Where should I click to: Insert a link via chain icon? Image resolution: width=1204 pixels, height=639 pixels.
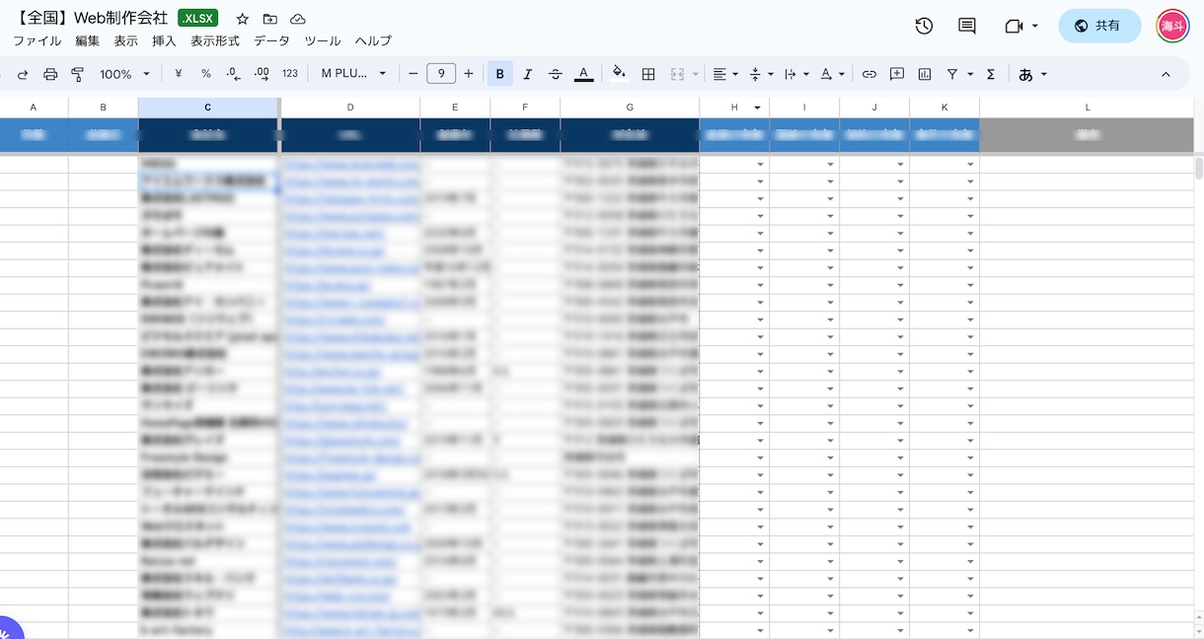tap(869, 74)
